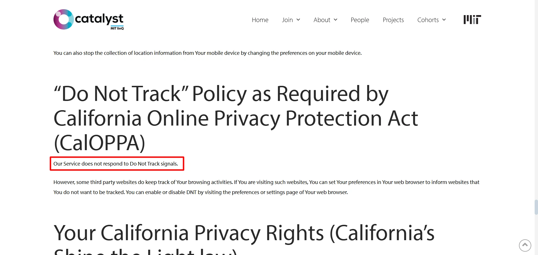The width and height of the screenshot is (538, 255).
Task: Open the Projects menu item
Action: [393, 20]
